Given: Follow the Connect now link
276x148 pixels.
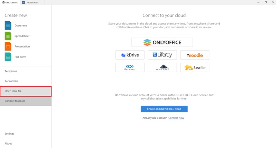Looking at the screenshot, I should click(x=176, y=118).
